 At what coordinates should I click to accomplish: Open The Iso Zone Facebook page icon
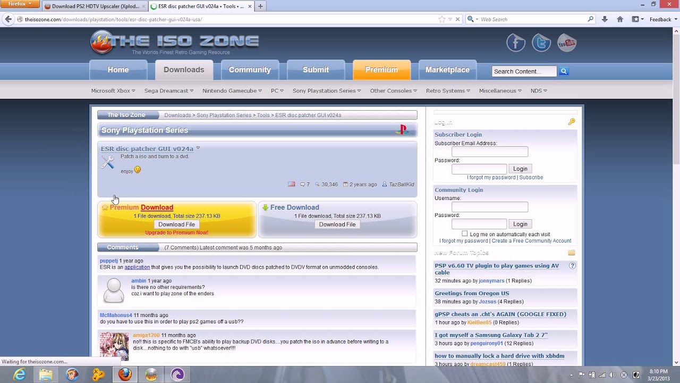tap(516, 43)
